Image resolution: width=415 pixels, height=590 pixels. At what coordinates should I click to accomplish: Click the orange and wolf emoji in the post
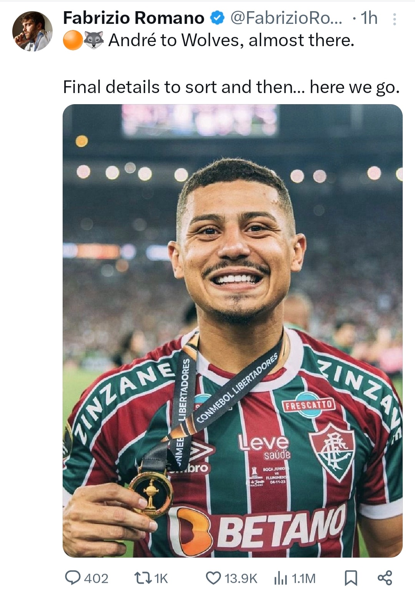pyautogui.click(x=83, y=40)
